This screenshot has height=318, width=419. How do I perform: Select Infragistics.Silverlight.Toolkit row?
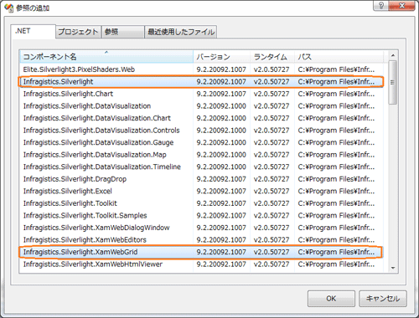[x=201, y=203]
